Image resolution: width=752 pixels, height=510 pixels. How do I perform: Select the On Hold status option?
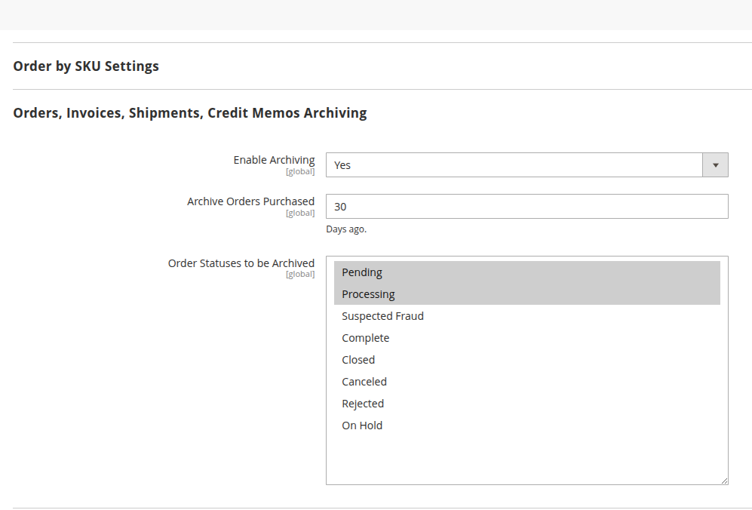coord(362,426)
